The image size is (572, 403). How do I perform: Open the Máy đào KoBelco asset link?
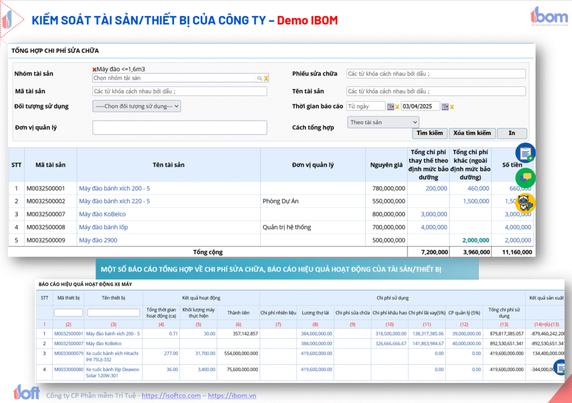102,214
